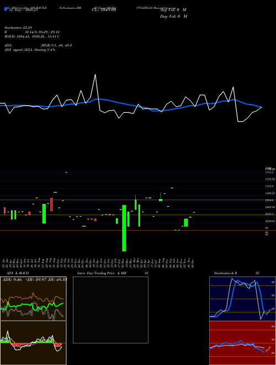Click the 'Intra Day Trading Price & MR' title
This screenshot has width=276, height=365.
[x=102, y=273]
